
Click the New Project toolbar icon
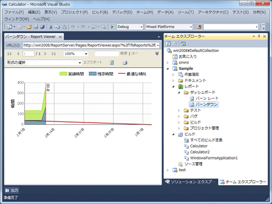(9, 27)
